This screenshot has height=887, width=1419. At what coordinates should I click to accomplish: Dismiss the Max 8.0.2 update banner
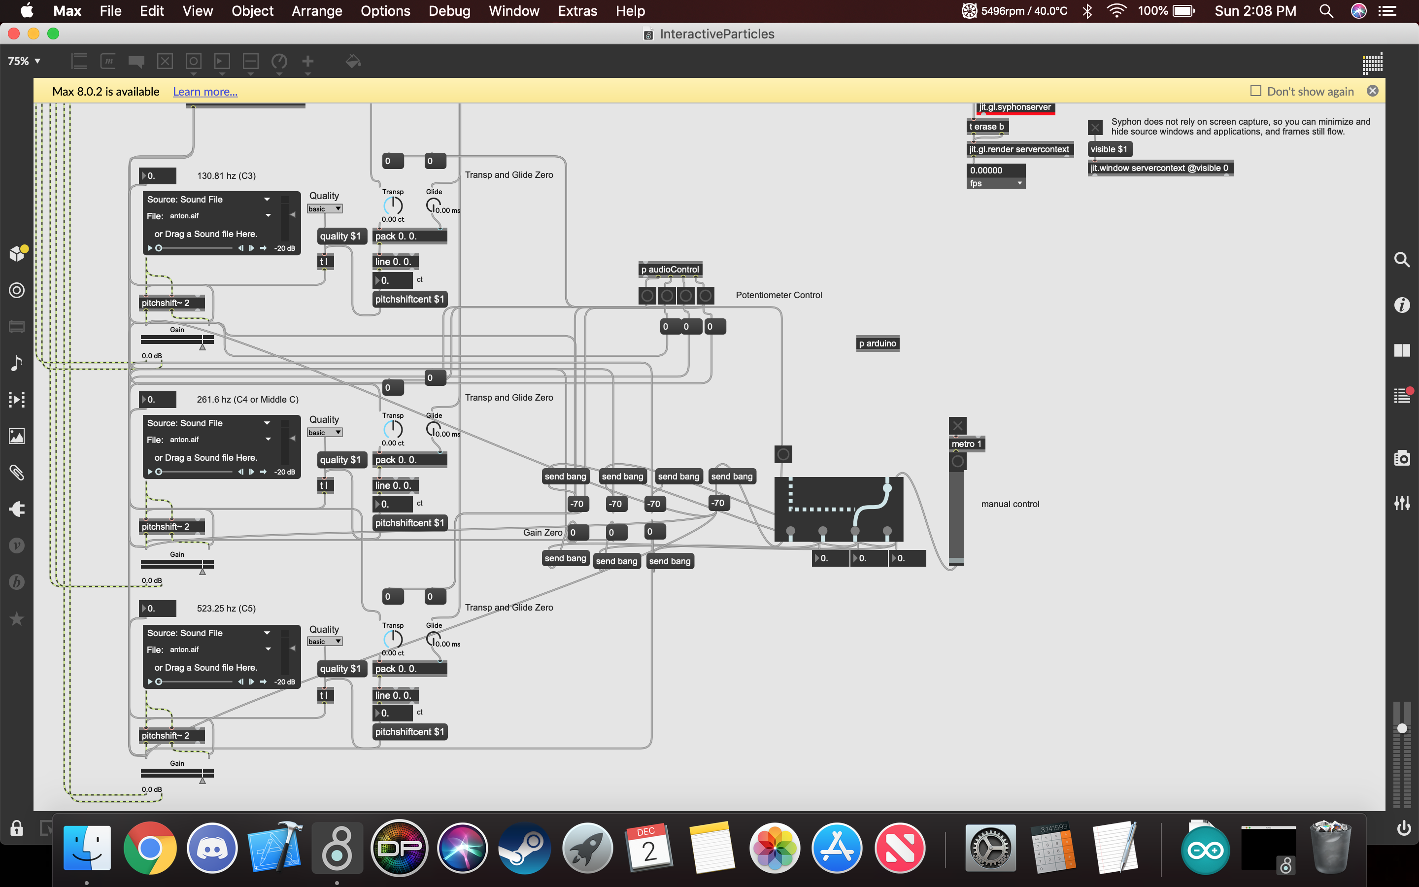(1373, 91)
